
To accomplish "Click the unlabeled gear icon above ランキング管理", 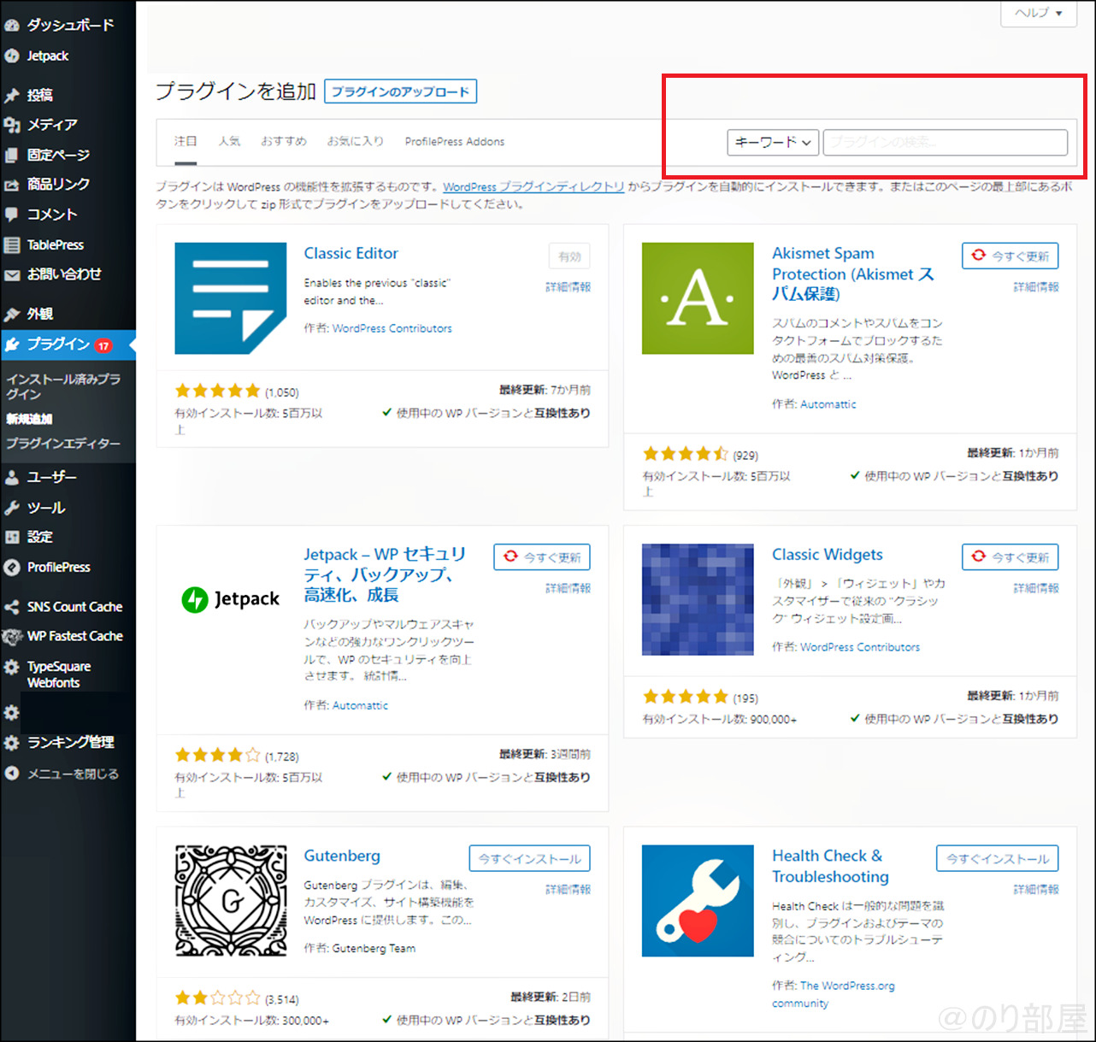I will coord(12,713).
